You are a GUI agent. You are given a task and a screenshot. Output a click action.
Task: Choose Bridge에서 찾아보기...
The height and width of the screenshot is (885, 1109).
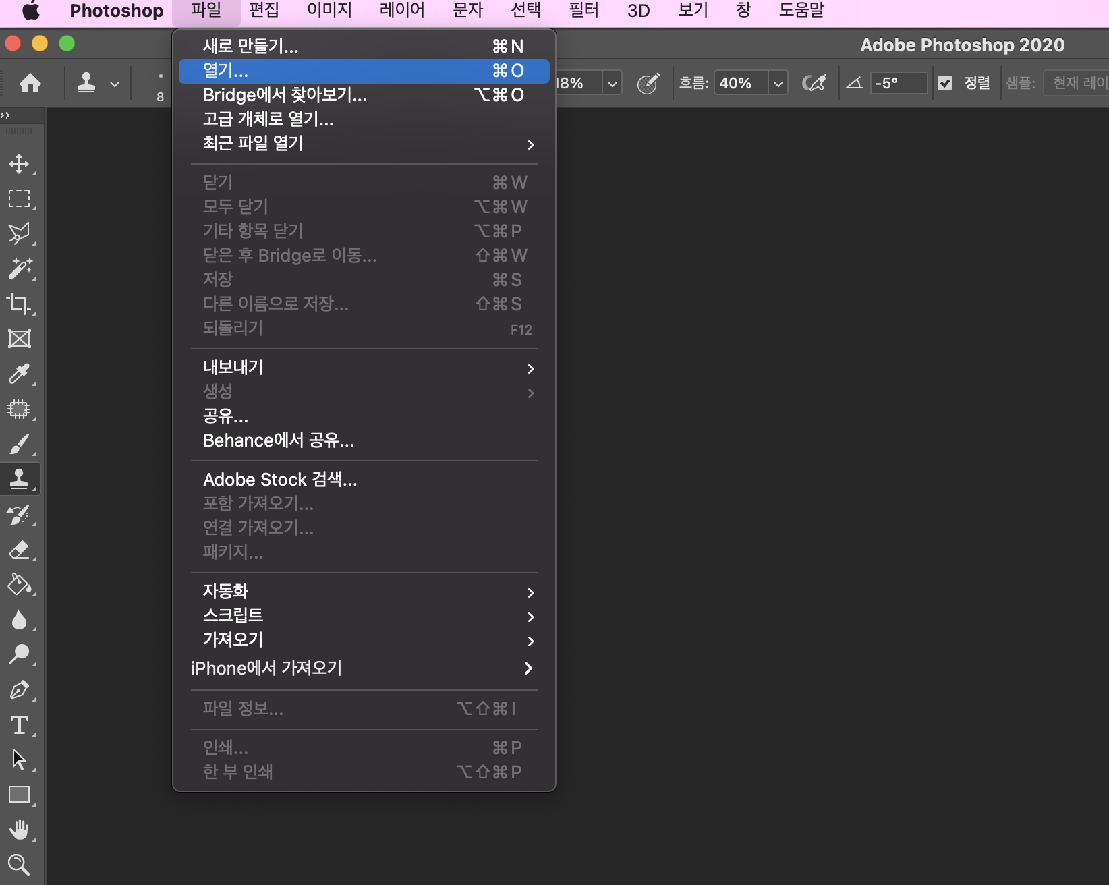click(x=364, y=95)
